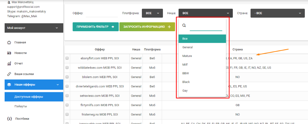308x124 pixels.
Task: Click the Наши офферы layers icon
Action: click(x=9, y=85)
